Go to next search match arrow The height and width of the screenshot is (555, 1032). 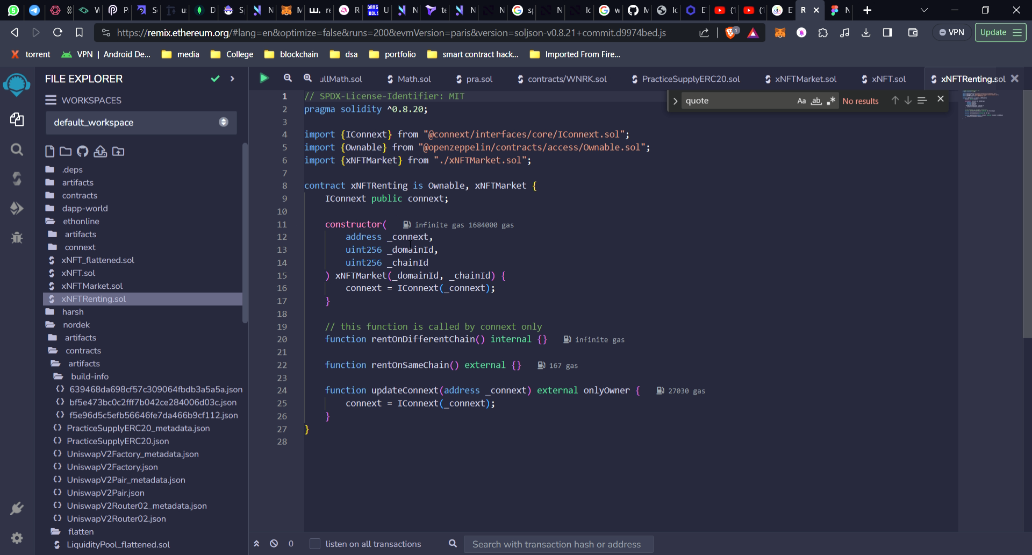(x=908, y=101)
